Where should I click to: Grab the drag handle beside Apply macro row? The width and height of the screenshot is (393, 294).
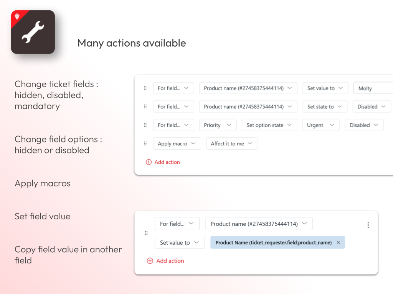point(145,144)
